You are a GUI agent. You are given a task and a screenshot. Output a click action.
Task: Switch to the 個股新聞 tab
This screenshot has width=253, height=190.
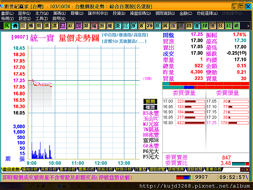point(194,169)
